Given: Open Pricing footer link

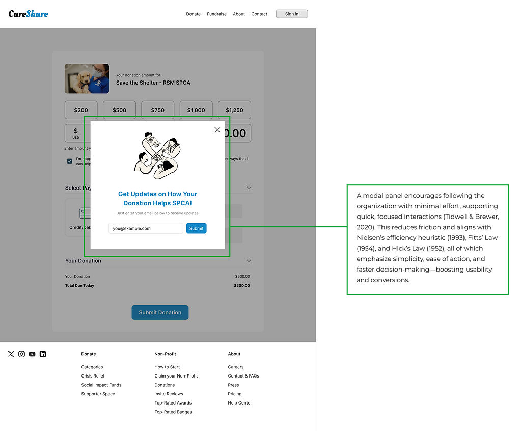Looking at the screenshot, I should (235, 394).
